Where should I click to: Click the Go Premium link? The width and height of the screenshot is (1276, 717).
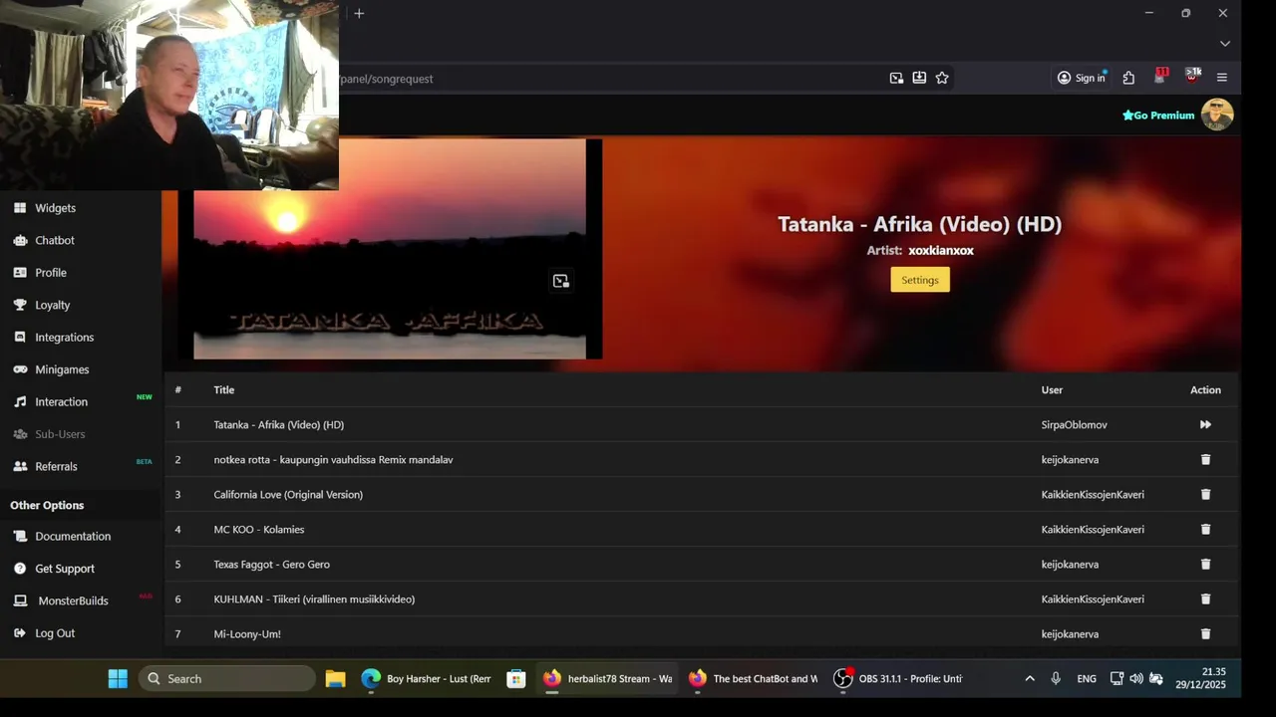(x=1158, y=116)
